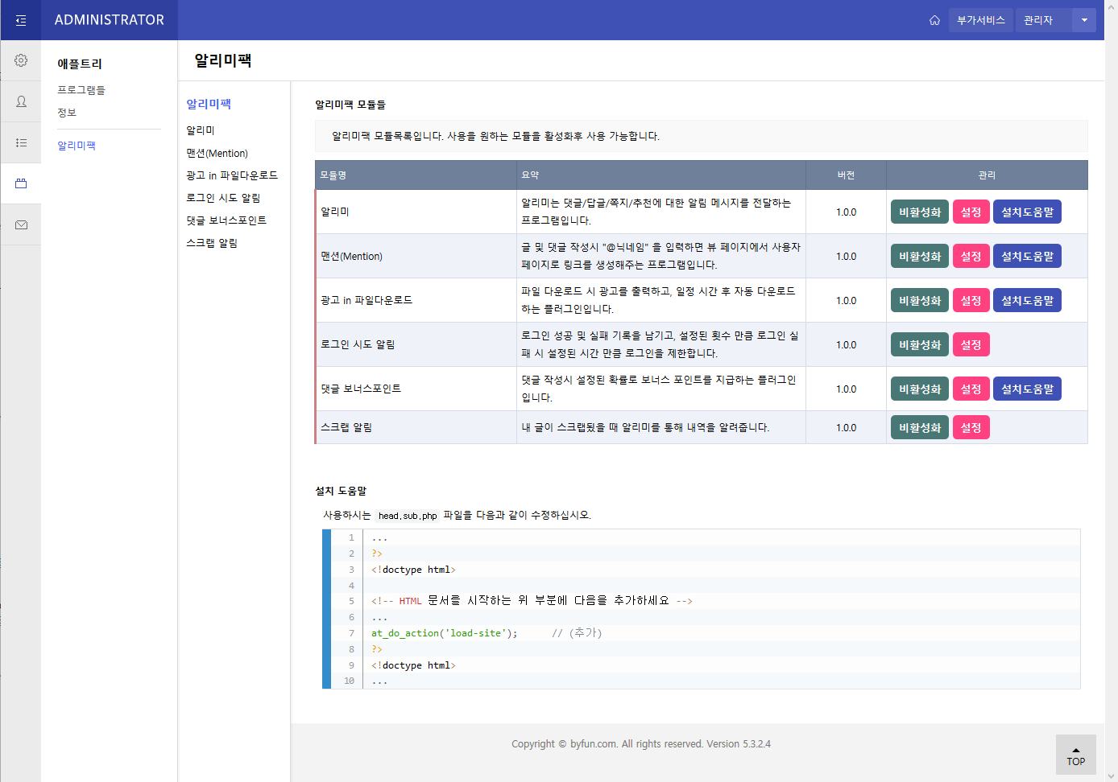
Task: Open the plugin package sidebar icon
Action: 21,183
